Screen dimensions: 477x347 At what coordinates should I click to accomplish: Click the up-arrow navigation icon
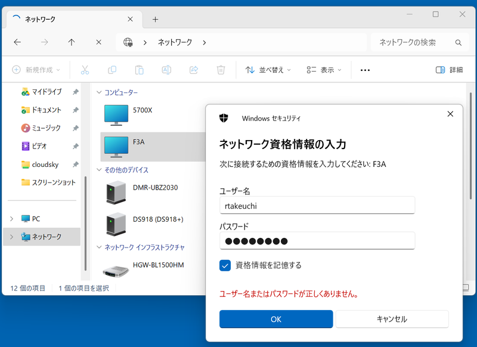(71, 42)
